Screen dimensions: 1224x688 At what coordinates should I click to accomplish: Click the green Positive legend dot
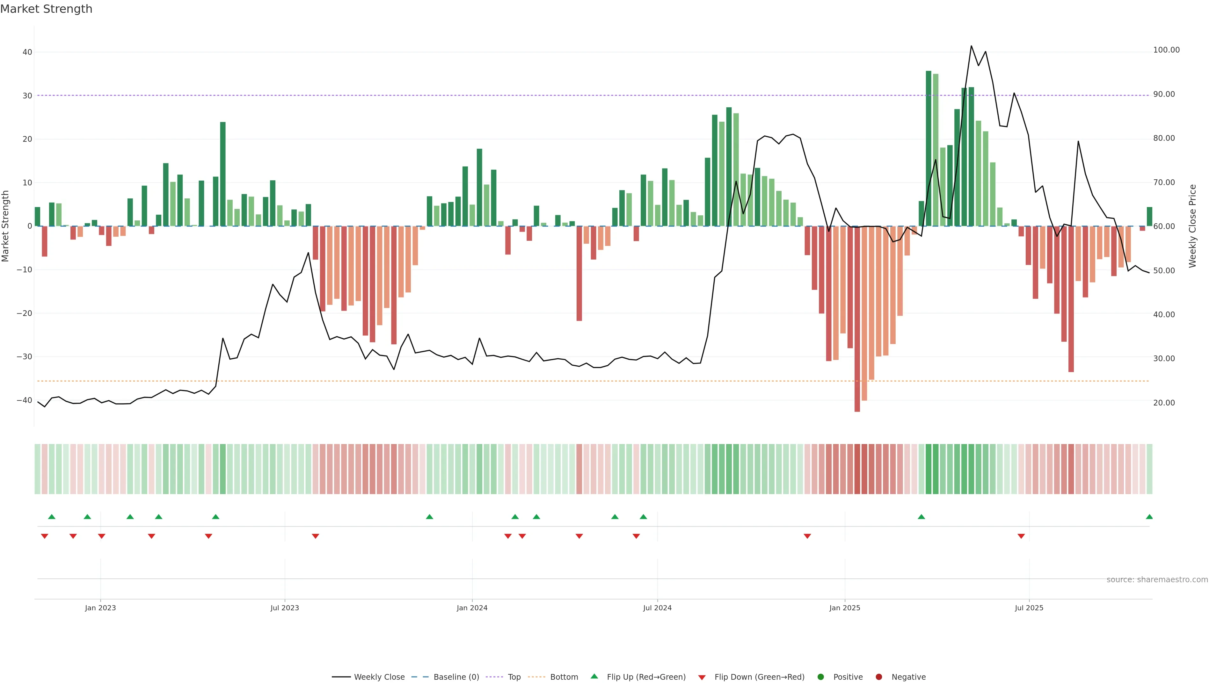[820, 677]
